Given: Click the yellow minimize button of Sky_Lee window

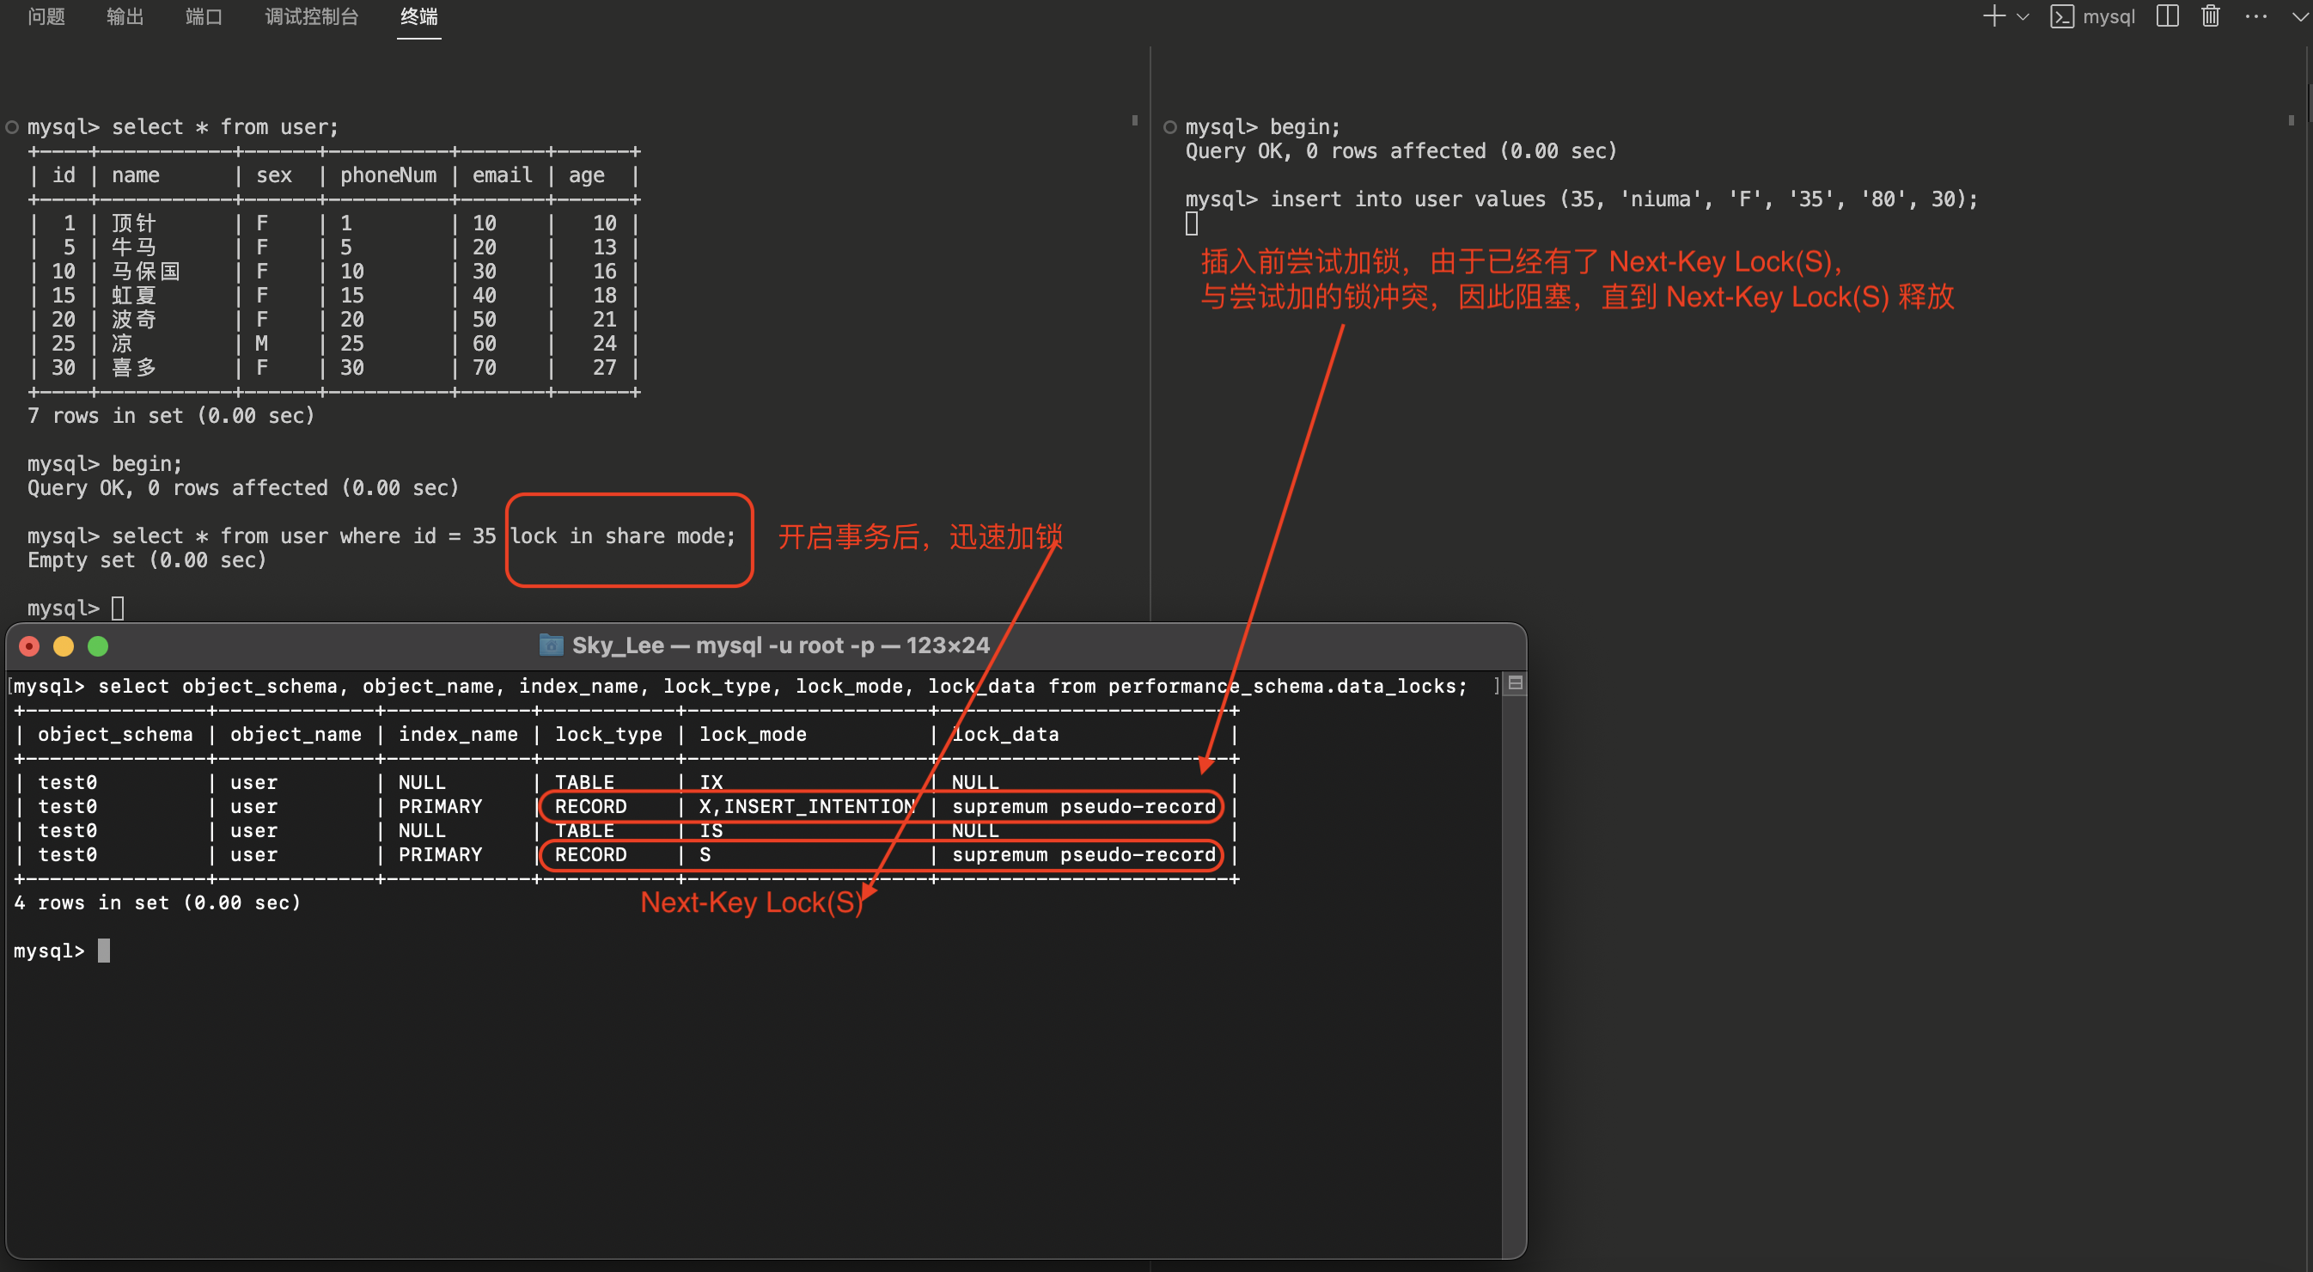Looking at the screenshot, I should 64,645.
